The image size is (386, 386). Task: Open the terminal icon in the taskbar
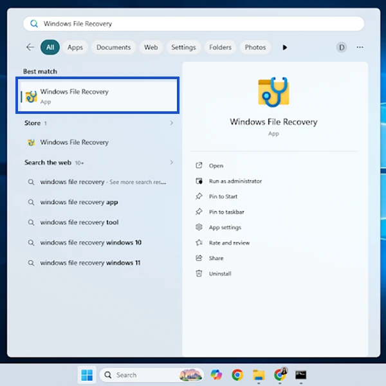[x=301, y=375]
